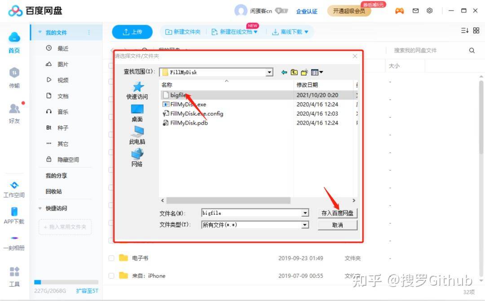Open the 文件类型 dropdown arrow
The width and height of the screenshot is (485, 301).
click(305, 225)
